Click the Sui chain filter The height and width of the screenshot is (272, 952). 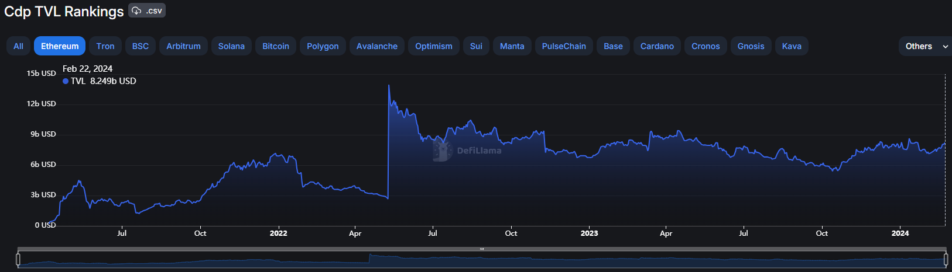tap(477, 46)
